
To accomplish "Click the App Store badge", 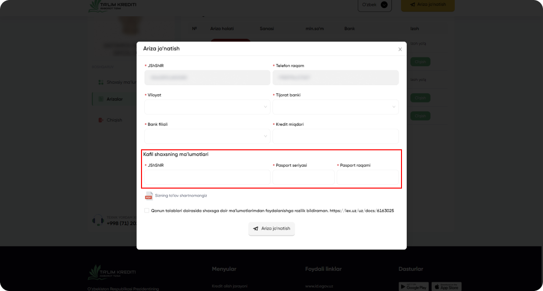I will click(447, 287).
